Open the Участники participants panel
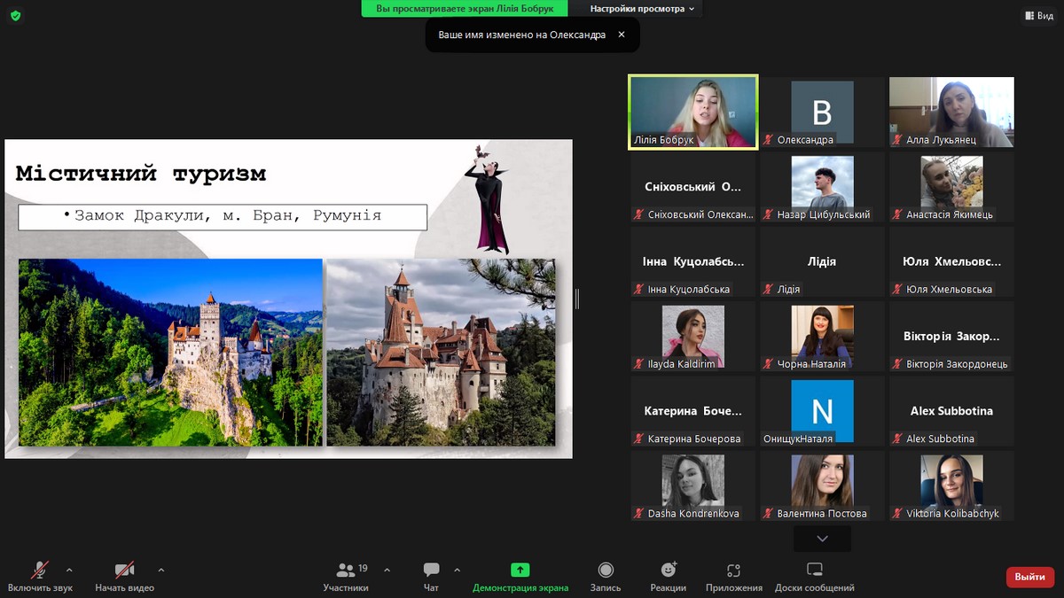The width and height of the screenshot is (1064, 598). [346, 576]
